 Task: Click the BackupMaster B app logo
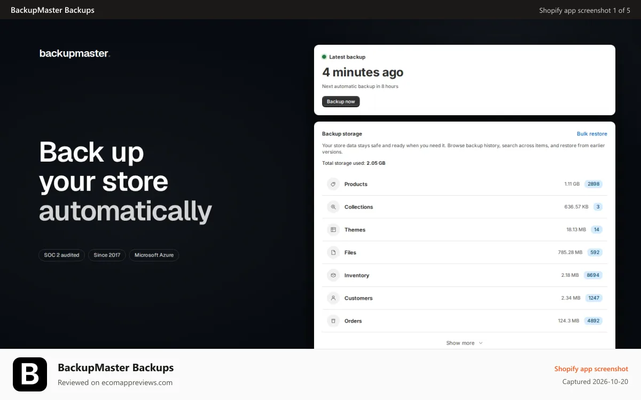tap(30, 374)
